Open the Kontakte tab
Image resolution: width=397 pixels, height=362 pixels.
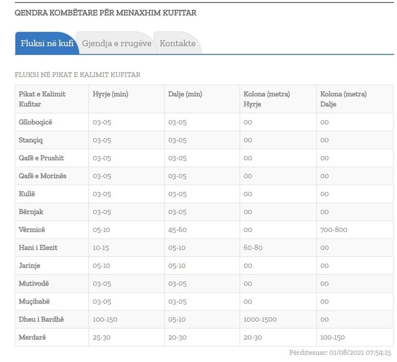point(177,43)
